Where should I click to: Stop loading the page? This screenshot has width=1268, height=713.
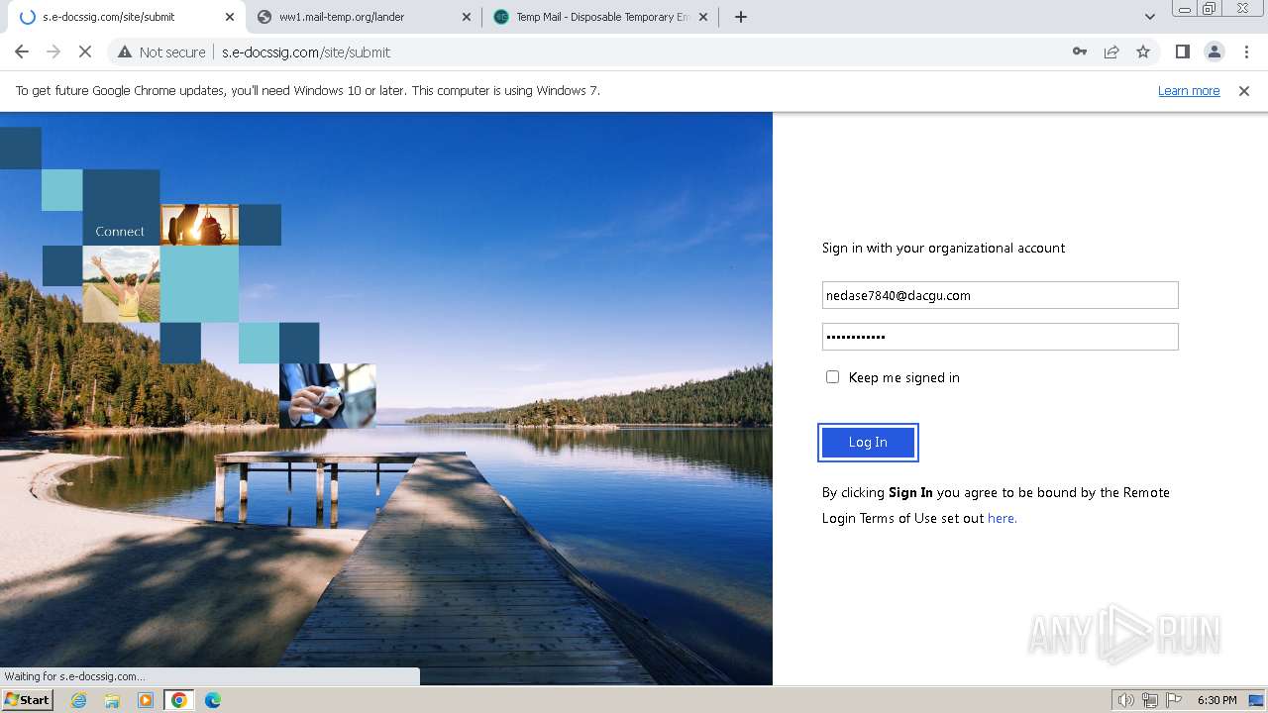[85, 51]
